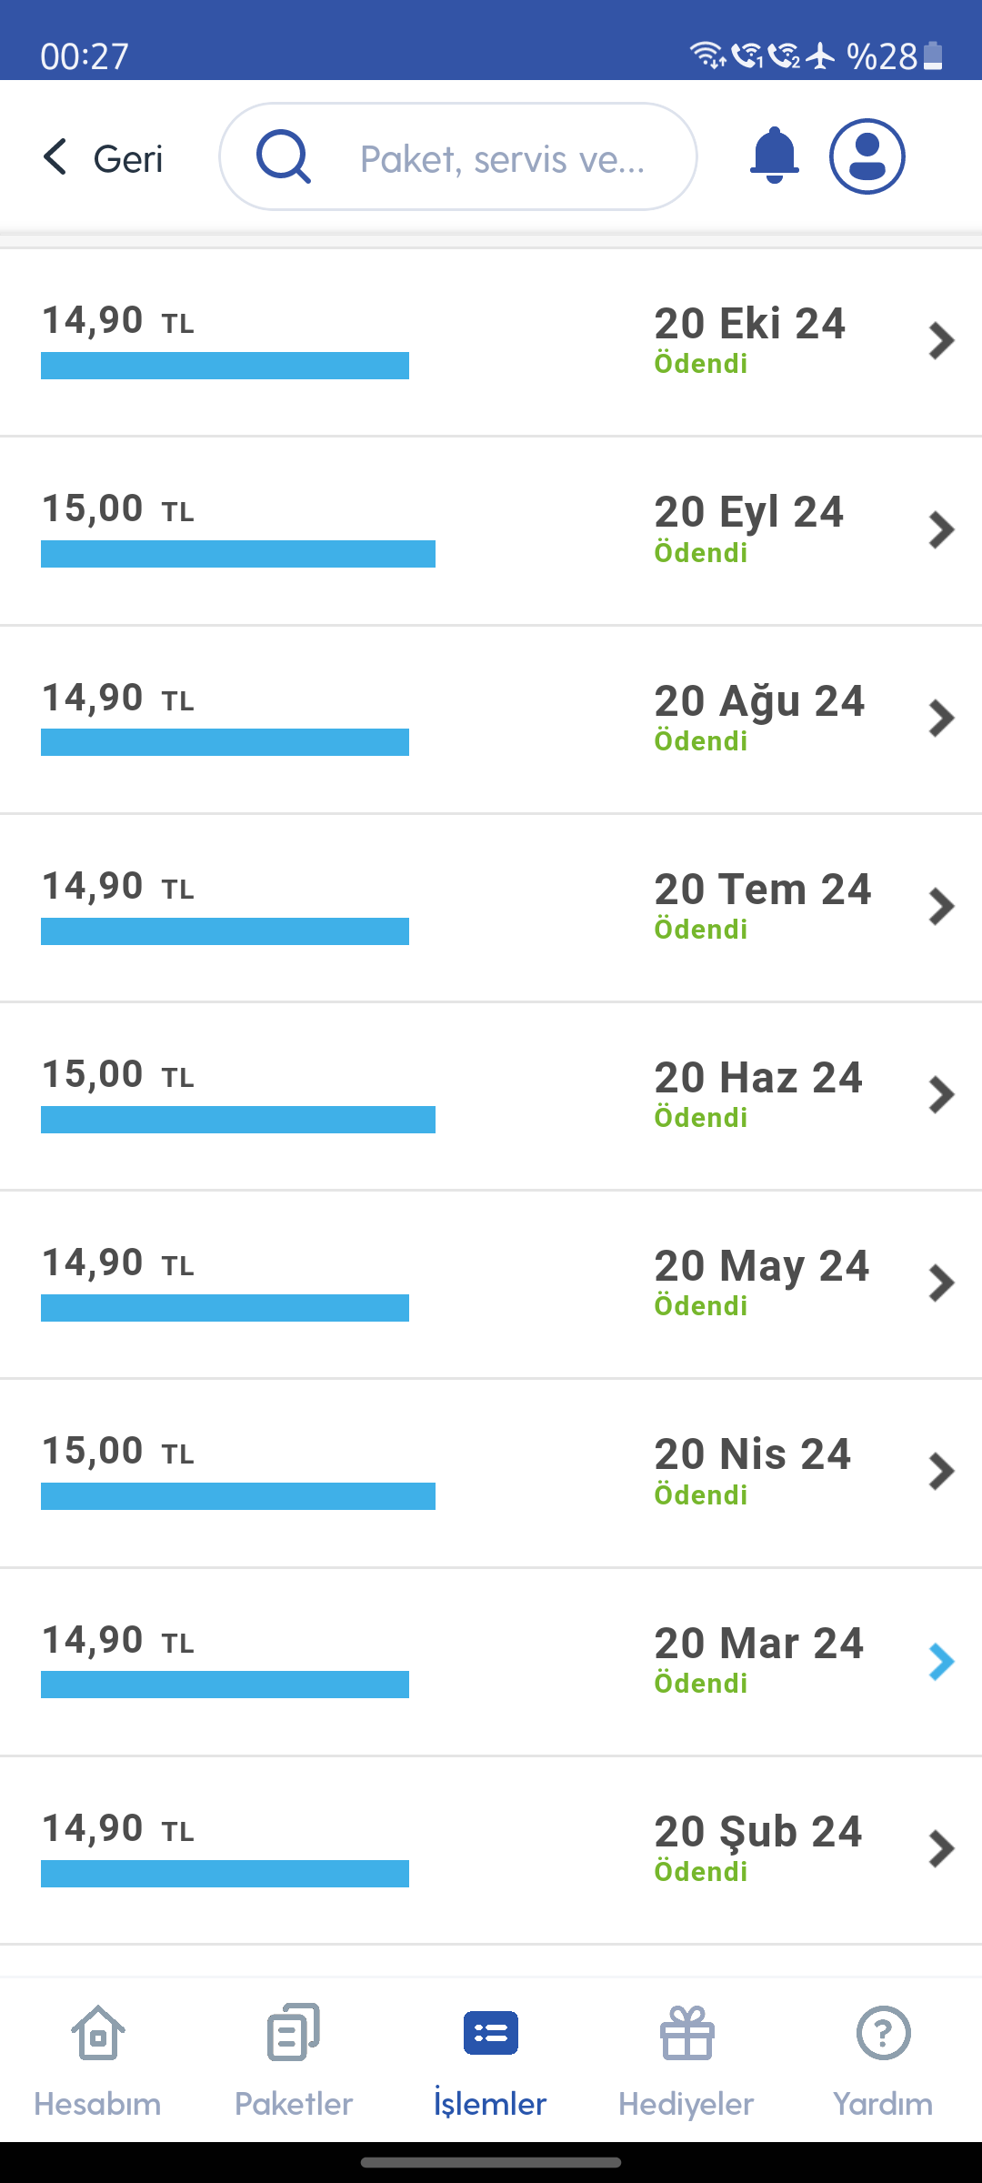
Task: Go back with the Geri button
Action: 103,158
